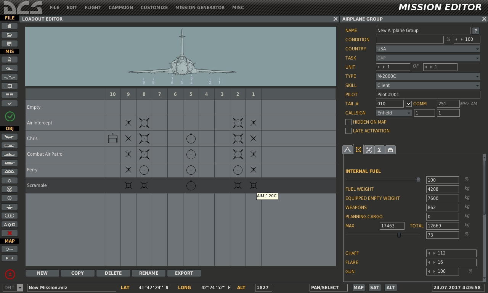488x293 pixels.
Task: Check the Late Activation option
Action: click(x=348, y=131)
